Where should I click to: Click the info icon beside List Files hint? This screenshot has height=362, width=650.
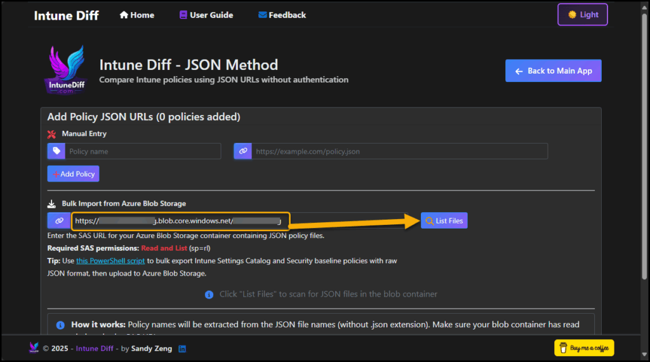pyautogui.click(x=209, y=295)
